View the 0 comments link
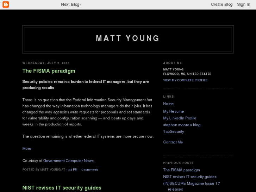The width and height of the screenshot is (256, 192). pos(89,170)
